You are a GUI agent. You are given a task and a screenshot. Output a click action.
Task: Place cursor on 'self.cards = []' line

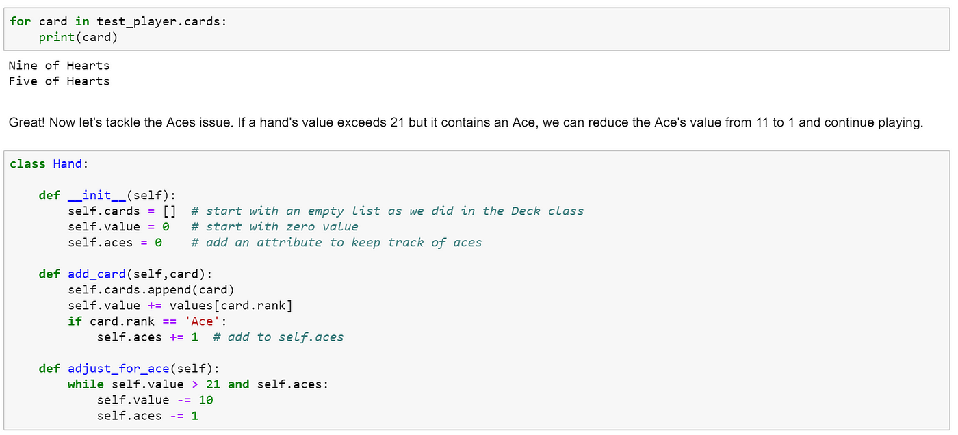click(122, 211)
